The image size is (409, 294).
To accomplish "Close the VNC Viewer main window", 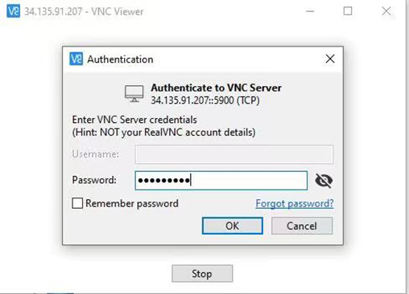I will (x=386, y=11).
